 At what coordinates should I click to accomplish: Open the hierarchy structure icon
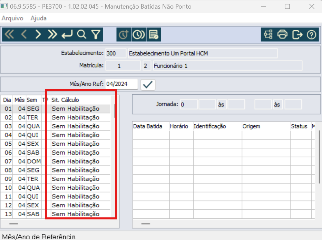pos(268,34)
